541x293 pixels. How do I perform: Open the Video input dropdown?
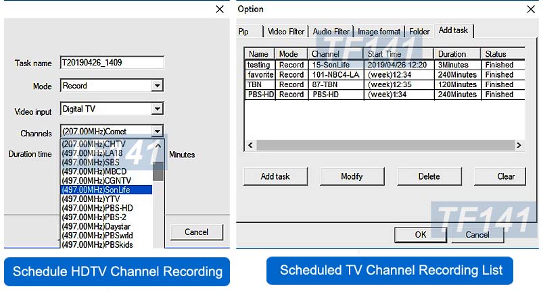157,109
